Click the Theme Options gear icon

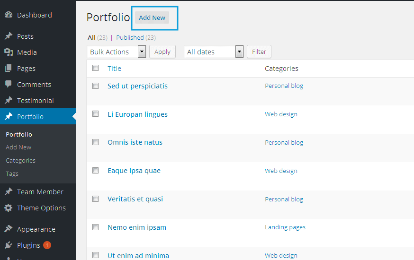(x=8, y=208)
